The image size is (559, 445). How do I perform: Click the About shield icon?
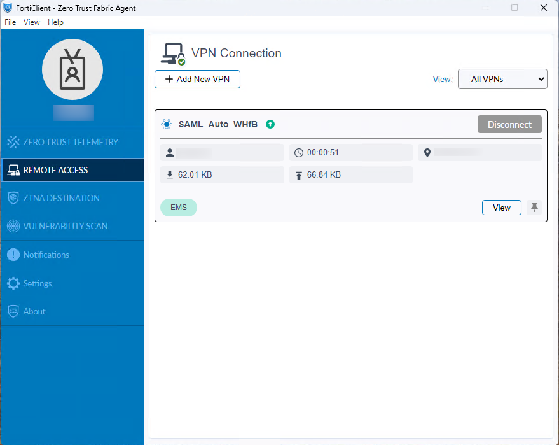[x=13, y=311]
